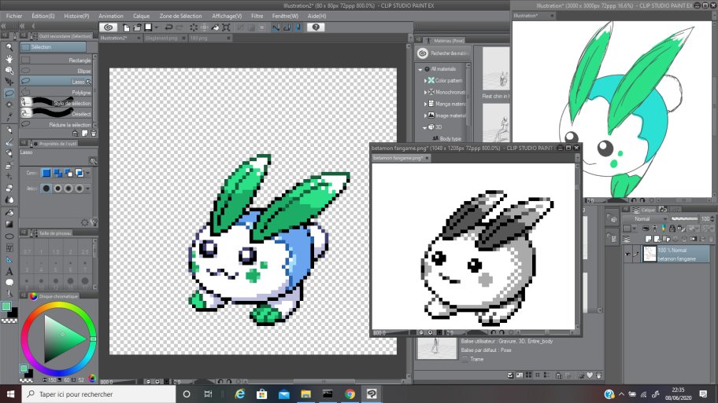718x403 pixels.
Task: Click the heart favorite icon in Materials panel
Action: (590, 376)
